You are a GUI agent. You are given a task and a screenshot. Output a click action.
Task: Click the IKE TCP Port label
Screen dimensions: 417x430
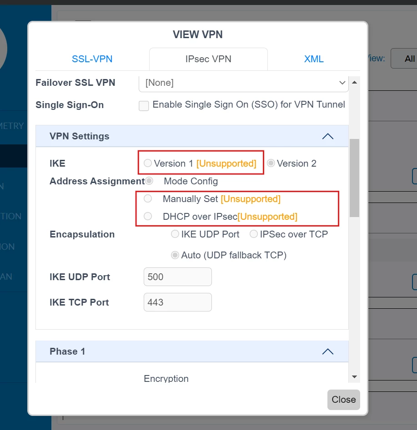point(79,302)
